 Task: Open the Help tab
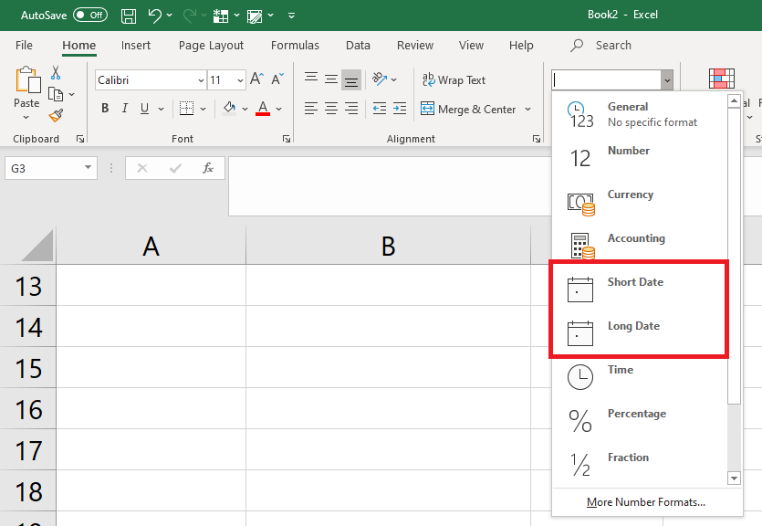521,46
